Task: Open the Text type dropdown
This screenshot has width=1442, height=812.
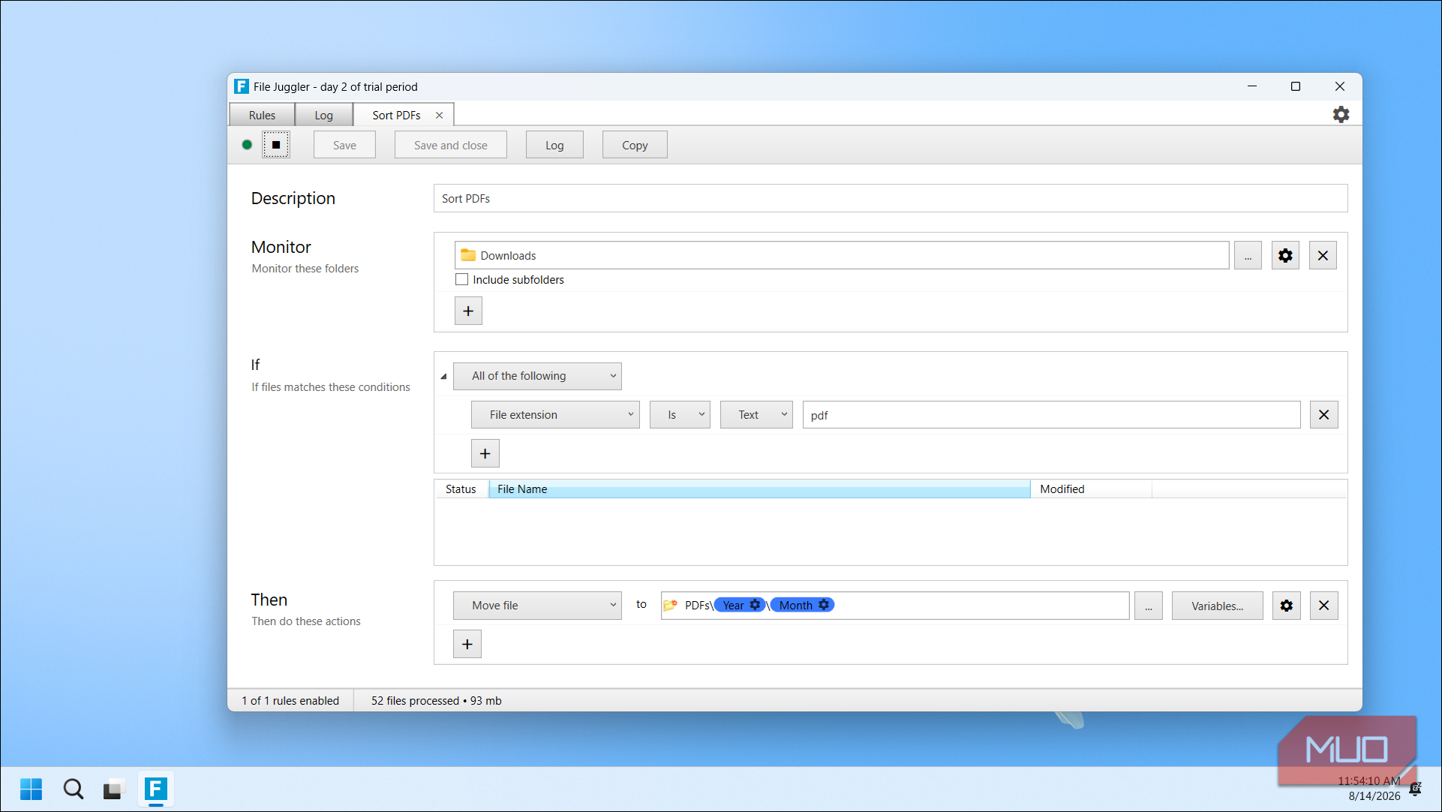Action: tap(756, 415)
